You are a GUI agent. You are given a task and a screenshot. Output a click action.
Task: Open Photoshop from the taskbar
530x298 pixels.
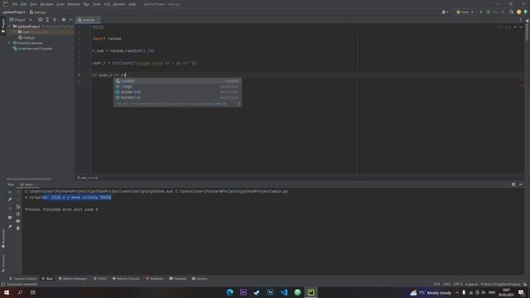271,292
